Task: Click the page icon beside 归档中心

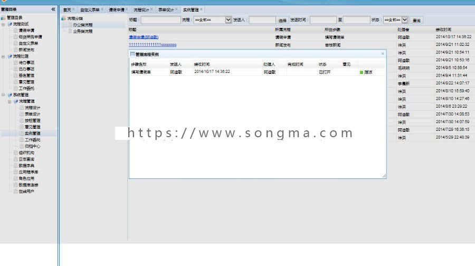Action: point(22,146)
